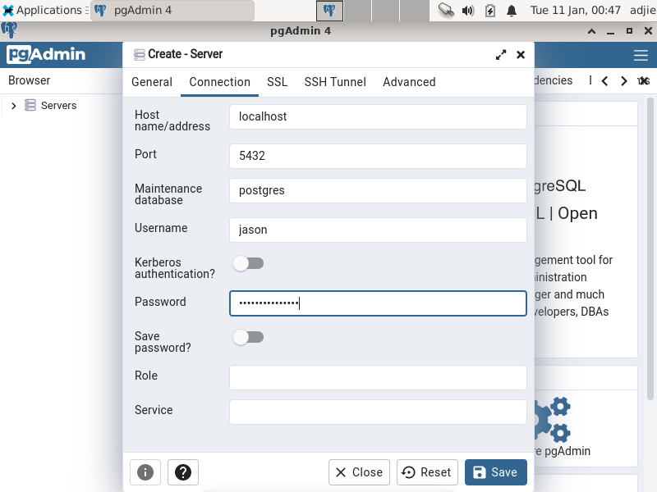The height and width of the screenshot is (492, 657).
Task: Open the Advanced tab
Action: point(409,82)
